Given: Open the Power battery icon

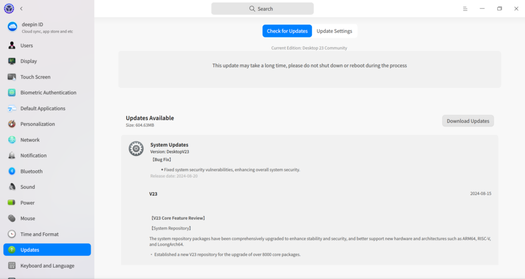Looking at the screenshot, I should tap(12, 203).
